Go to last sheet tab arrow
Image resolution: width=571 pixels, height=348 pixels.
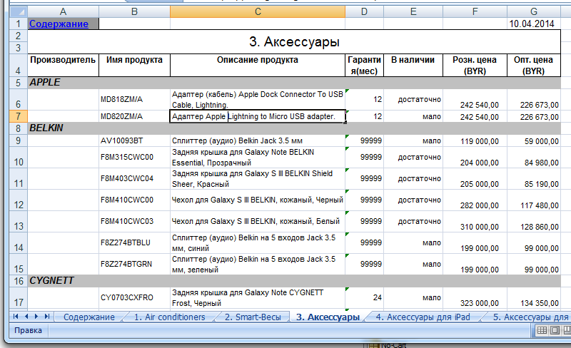coord(46,317)
